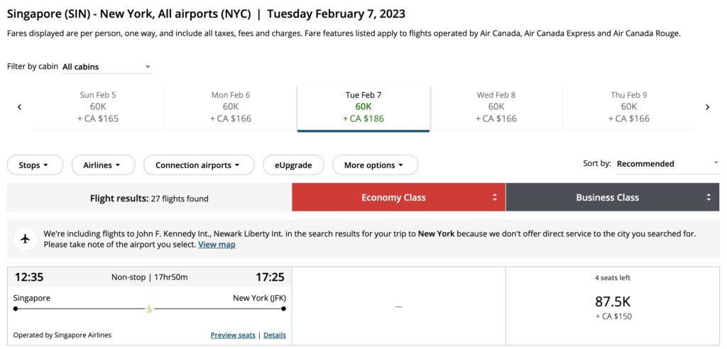The image size is (727, 349).
Task: Click the previous dates left arrow
Action: coord(19,107)
